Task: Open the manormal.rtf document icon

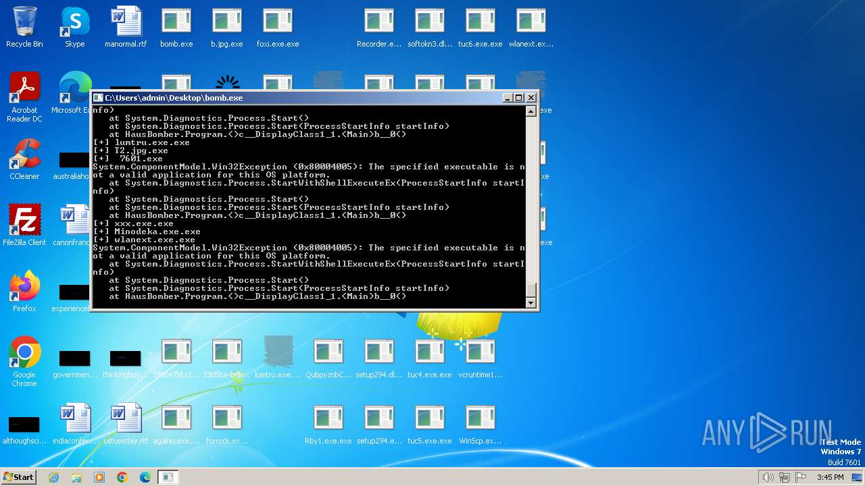Action: pyautogui.click(x=126, y=27)
